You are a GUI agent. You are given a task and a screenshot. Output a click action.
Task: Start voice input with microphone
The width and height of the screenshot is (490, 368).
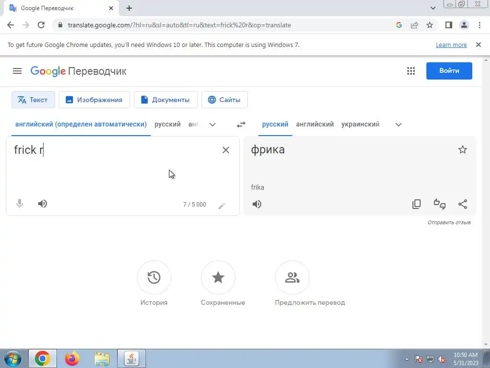[19, 204]
